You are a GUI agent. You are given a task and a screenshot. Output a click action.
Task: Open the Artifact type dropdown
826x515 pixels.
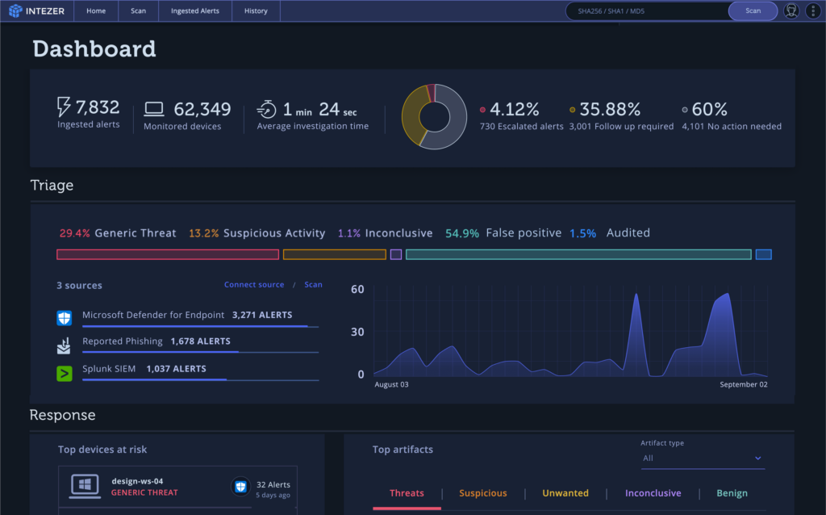coord(703,458)
